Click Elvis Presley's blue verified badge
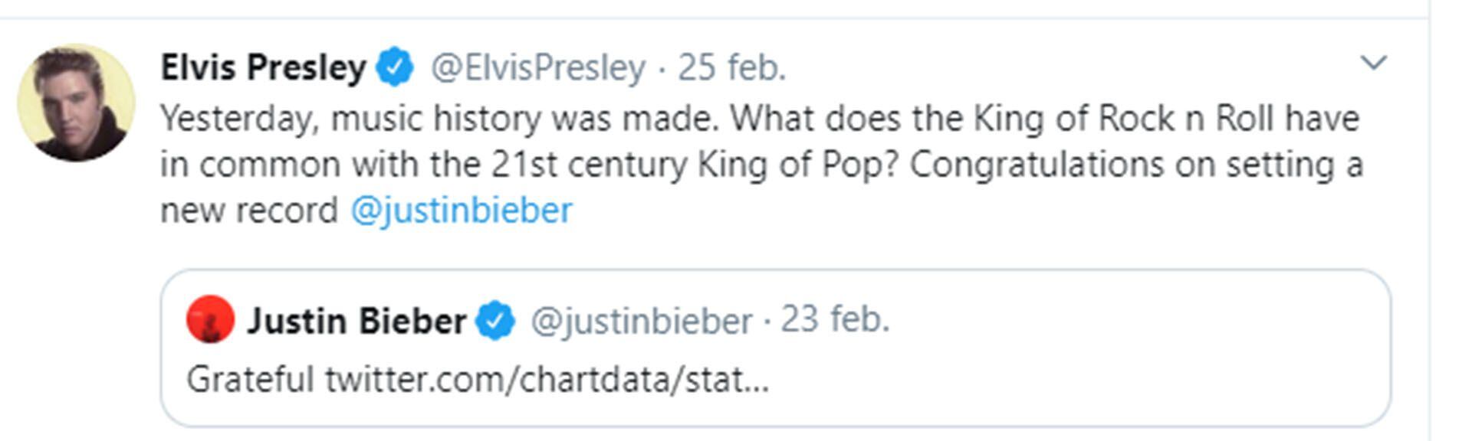This screenshot has height=441, width=1472. coord(395,67)
